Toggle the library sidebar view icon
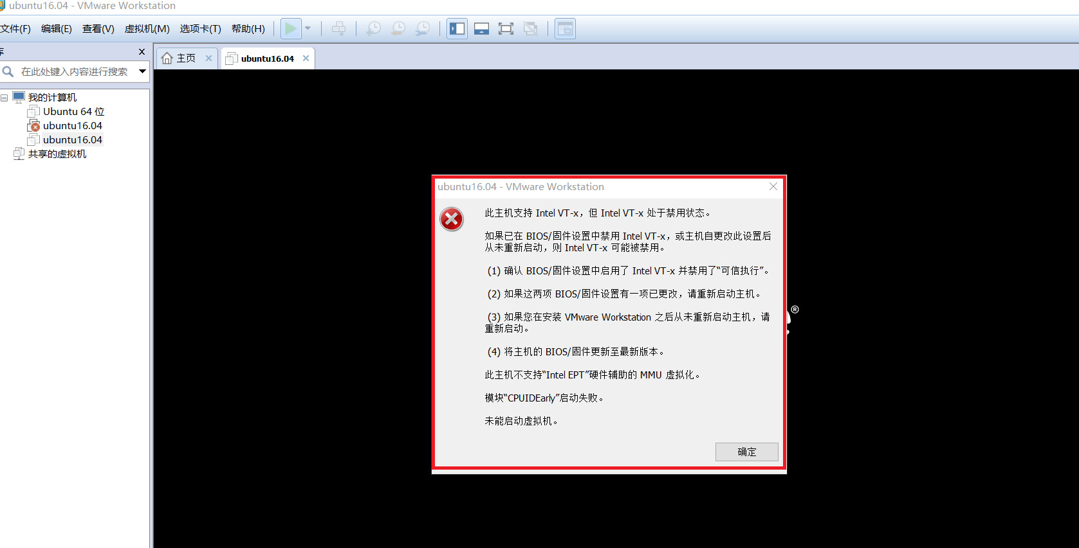This screenshot has width=1079, height=548. [x=457, y=28]
